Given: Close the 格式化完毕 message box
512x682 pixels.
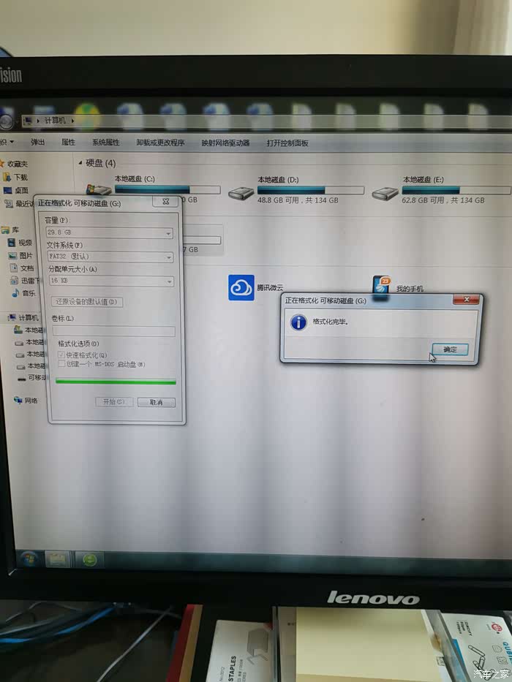Looking at the screenshot, I should tap(466, 299).
